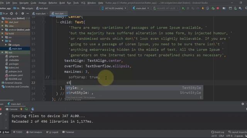This screenshot has height=138, width=247.
Task: Open the VCS menu
Action: point(83,3)
